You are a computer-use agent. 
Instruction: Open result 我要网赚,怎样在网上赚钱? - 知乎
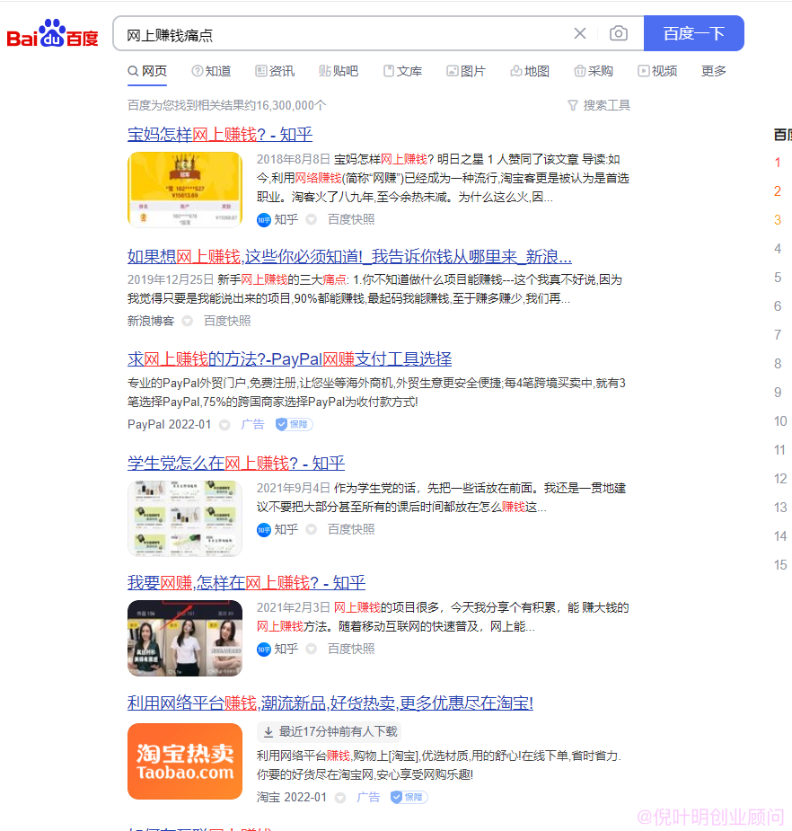point(246,583)
